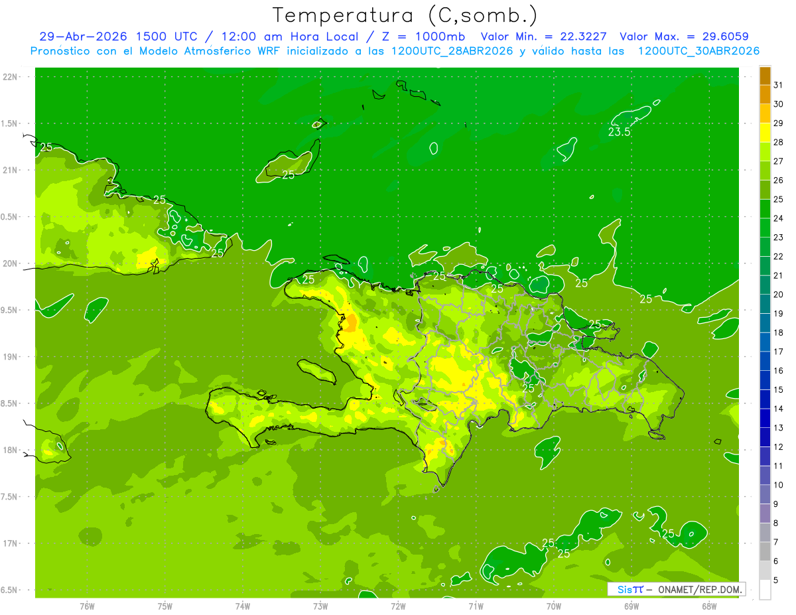
Task: Click the 6.5N latitude axis label
Action: coord(9,590)
